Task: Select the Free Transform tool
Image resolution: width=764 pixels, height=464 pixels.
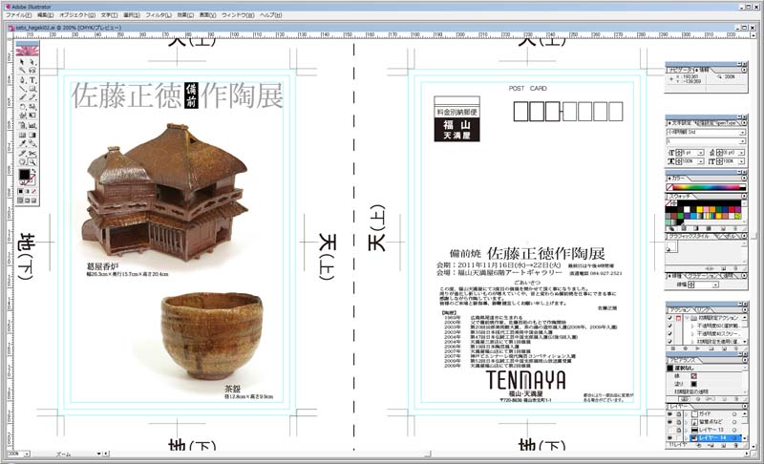Action: click(x=32, y=116)
